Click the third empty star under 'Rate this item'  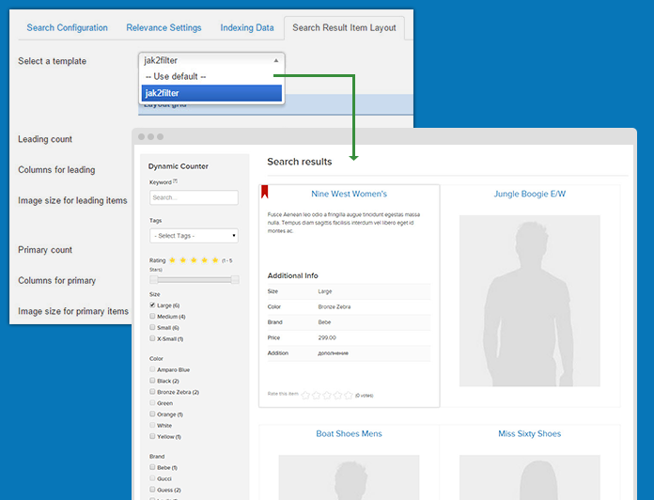click(327, 395)
